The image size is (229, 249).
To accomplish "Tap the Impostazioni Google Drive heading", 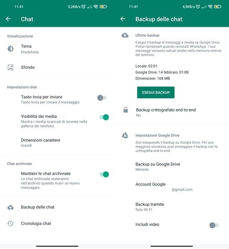I will click(157, 135).
